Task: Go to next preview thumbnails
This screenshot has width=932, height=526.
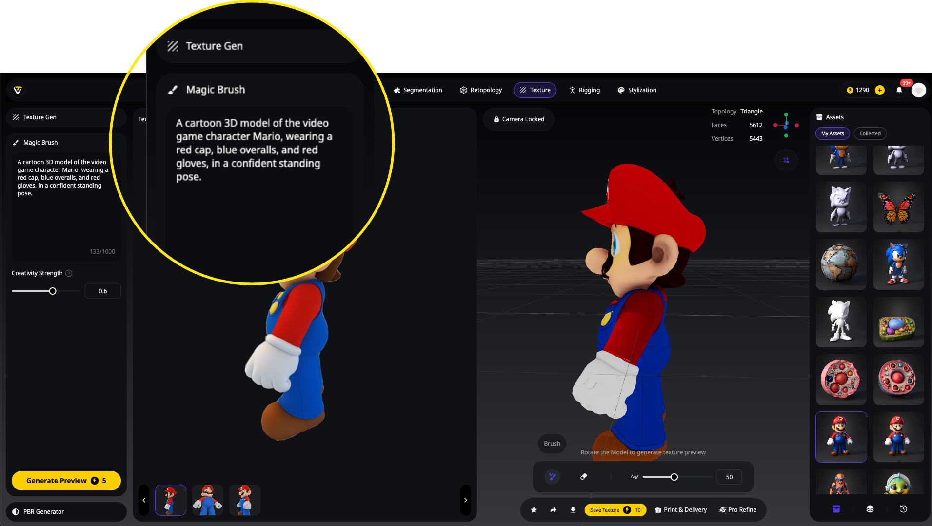Action: pyautogui.click(x=466, y=500)
